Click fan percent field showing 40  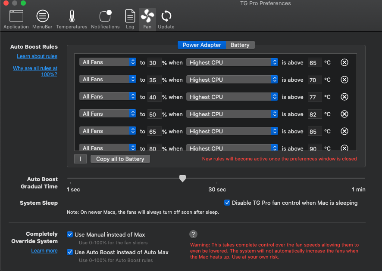(154, 97)
